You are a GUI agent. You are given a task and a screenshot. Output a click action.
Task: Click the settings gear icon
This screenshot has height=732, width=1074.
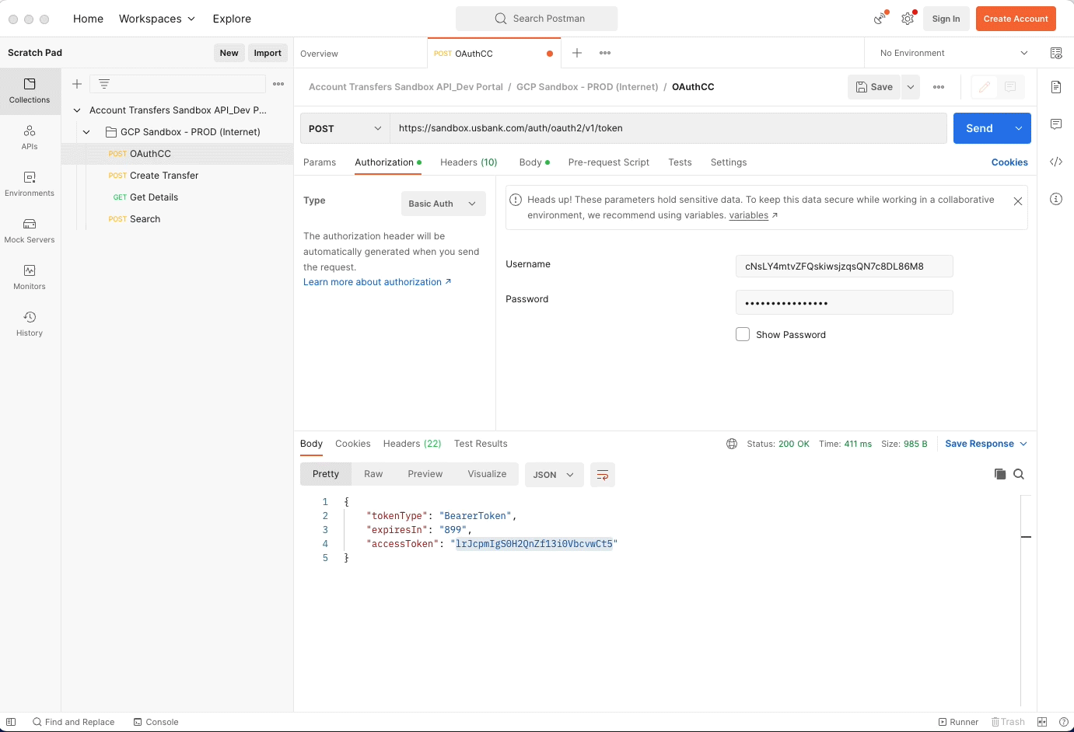(x=908, y=19)
